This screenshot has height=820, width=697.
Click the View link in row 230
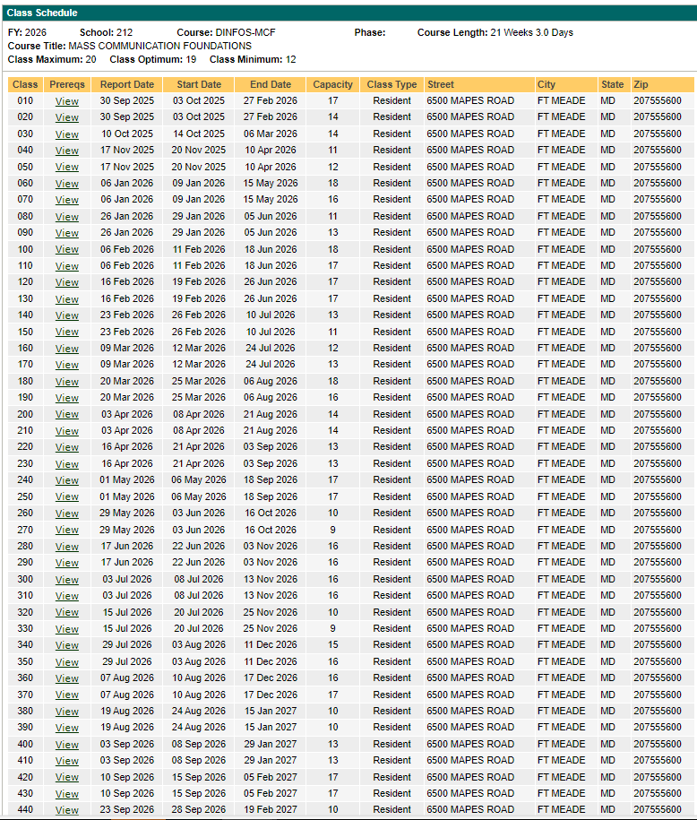67,464
